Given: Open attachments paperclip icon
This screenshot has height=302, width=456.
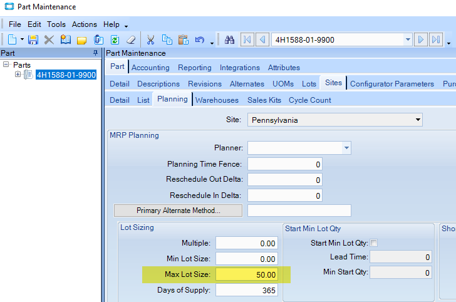Looking at the screenshot, I should click(98, 39).
